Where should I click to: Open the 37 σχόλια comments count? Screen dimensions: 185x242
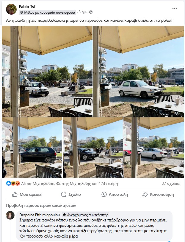pyautogui.click(x=170, y=183)
